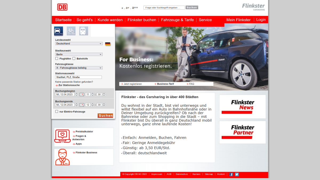The width and height of the screenshot is (320, 180).
Task: Open the Kunde werden menu
Action: (110, 20)
